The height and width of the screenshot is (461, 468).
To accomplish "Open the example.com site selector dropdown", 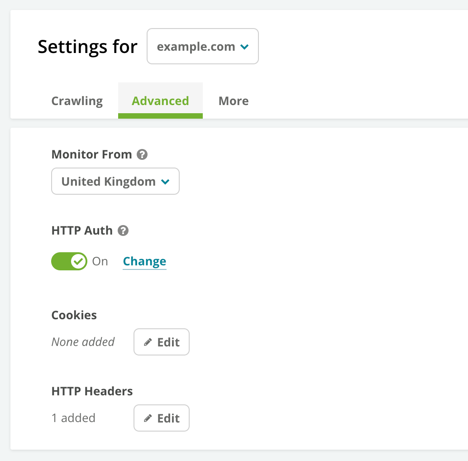I will 203,46.
